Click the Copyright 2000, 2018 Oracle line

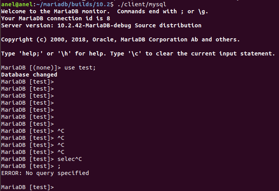(x=120, y=39)
